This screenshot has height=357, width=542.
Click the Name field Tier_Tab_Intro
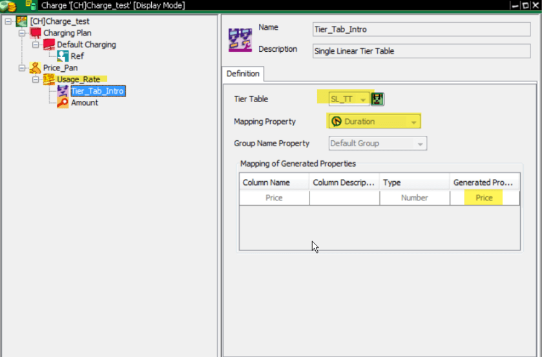click(421, 29)
